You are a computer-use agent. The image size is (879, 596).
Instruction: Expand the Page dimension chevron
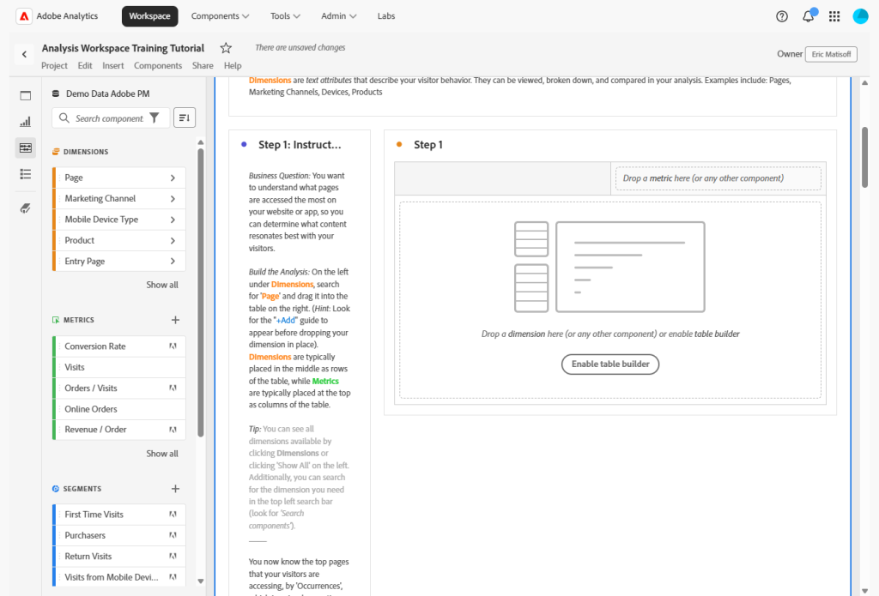173,178
